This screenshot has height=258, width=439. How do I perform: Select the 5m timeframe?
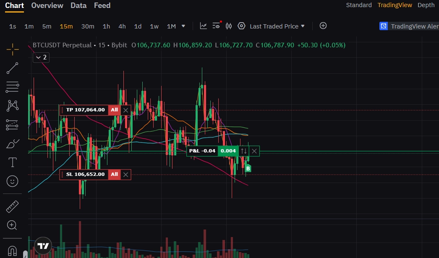pyautogui.click(x=47, y=26)
